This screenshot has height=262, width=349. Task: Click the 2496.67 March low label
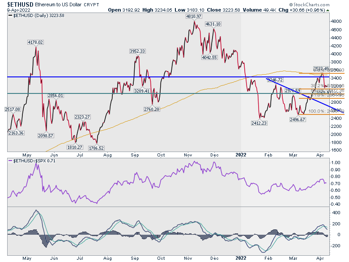298,120
